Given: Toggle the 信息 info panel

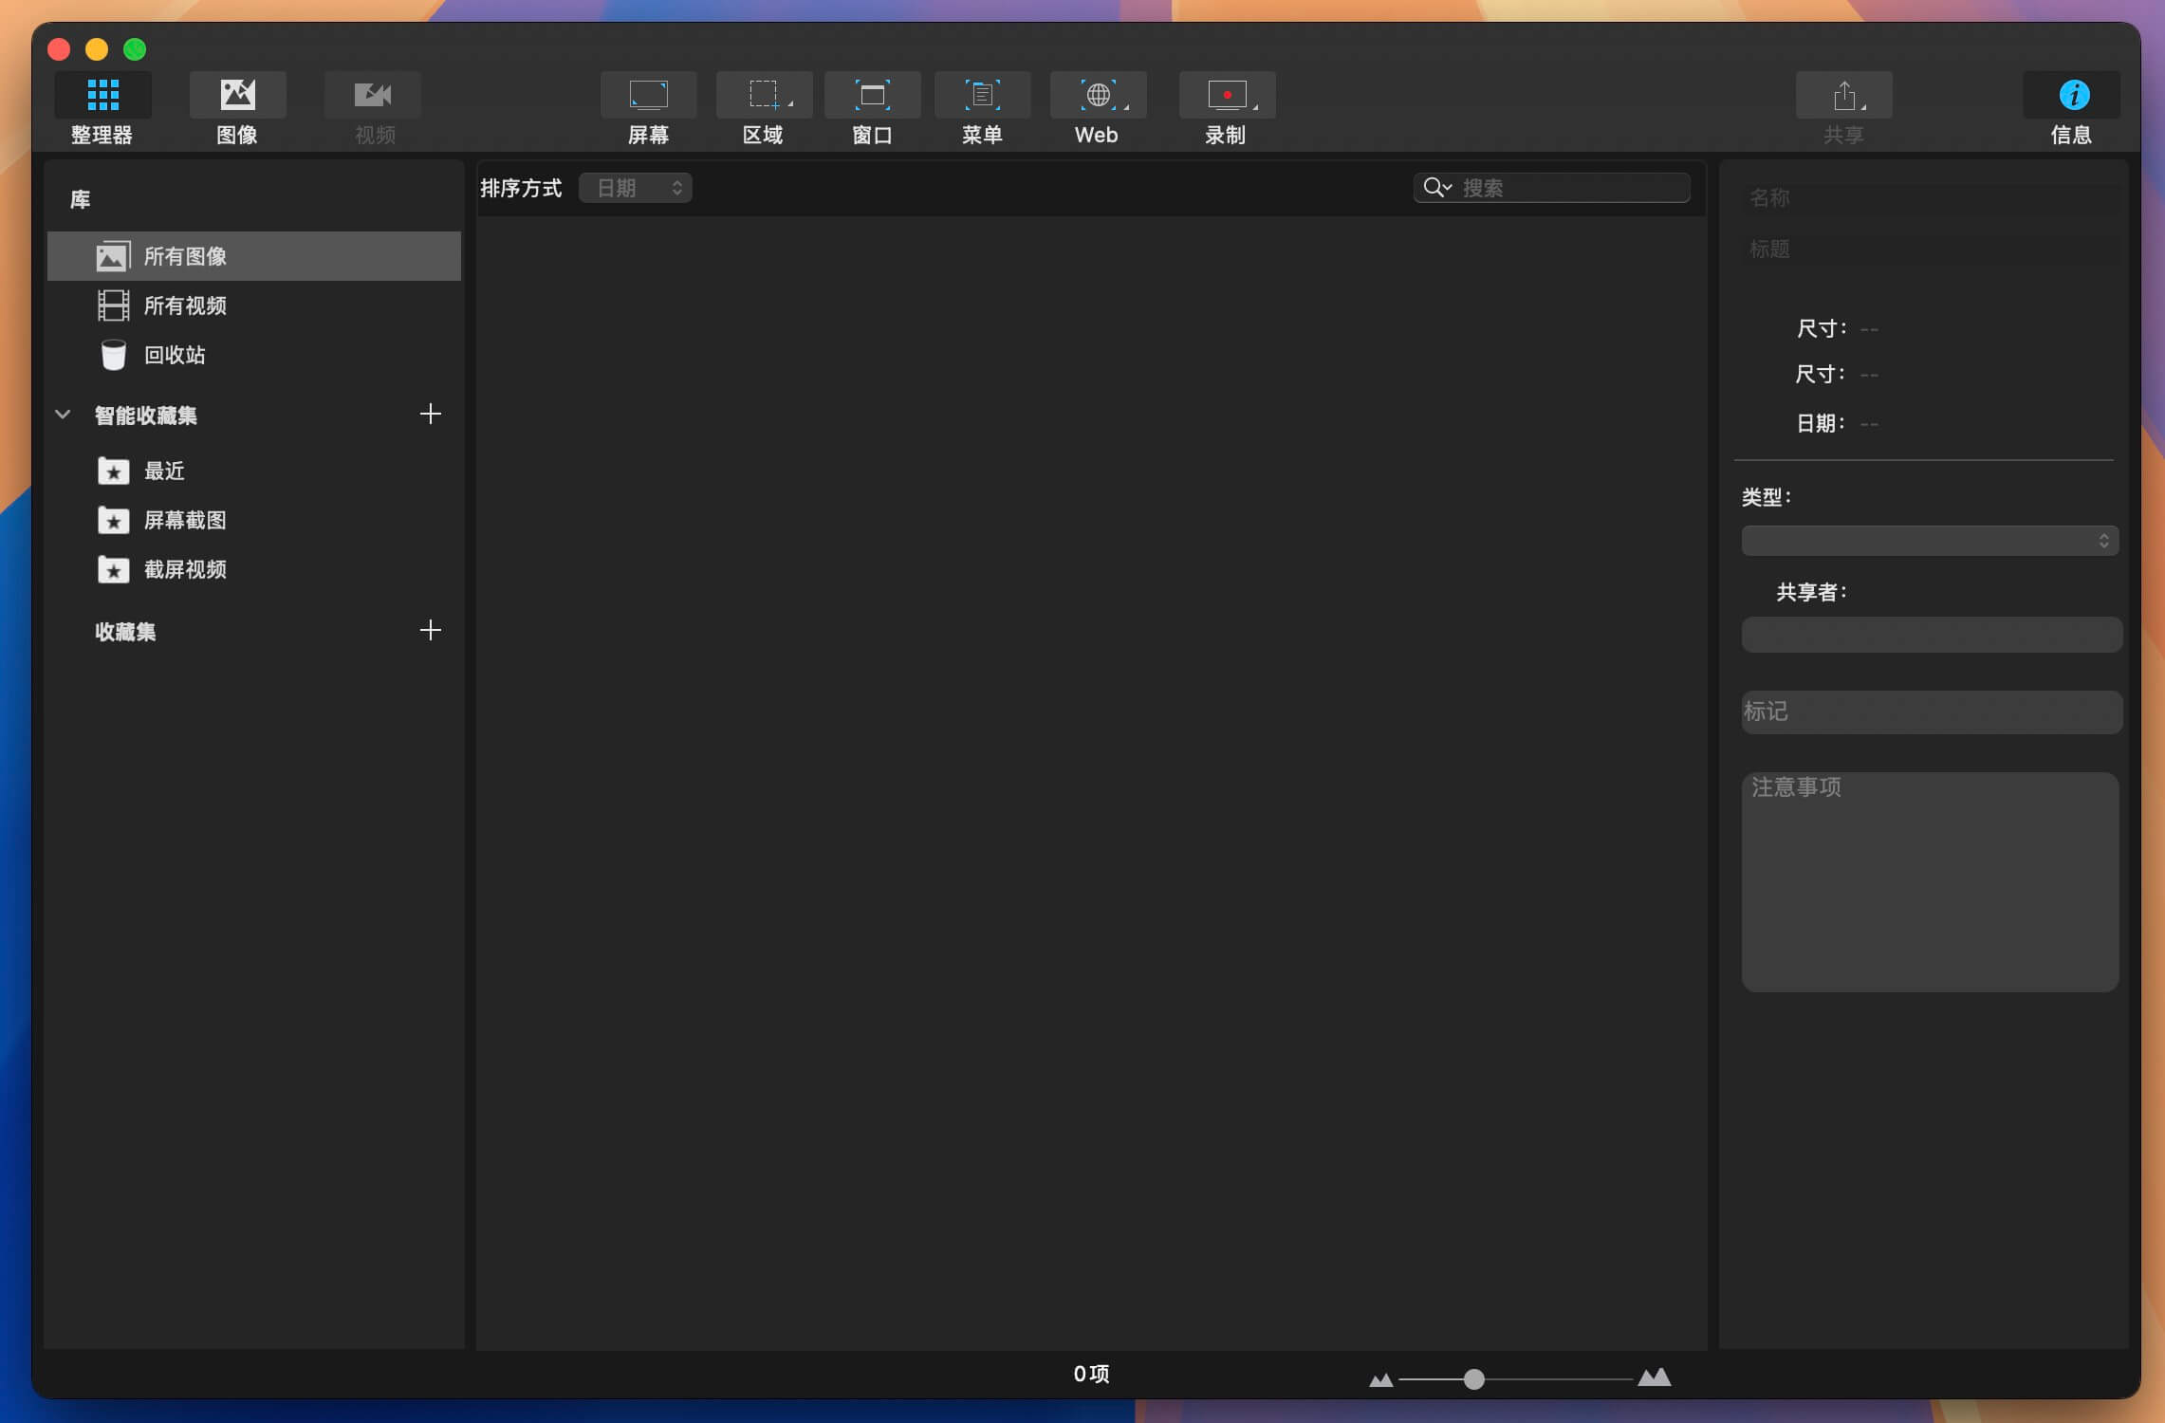Looking at the screenshot, I should [2072, 96].
